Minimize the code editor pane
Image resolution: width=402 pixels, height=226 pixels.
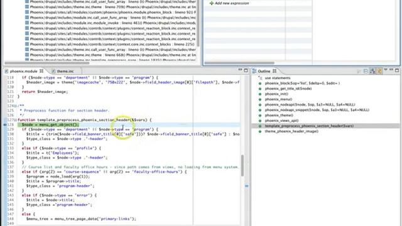[240, 70]
